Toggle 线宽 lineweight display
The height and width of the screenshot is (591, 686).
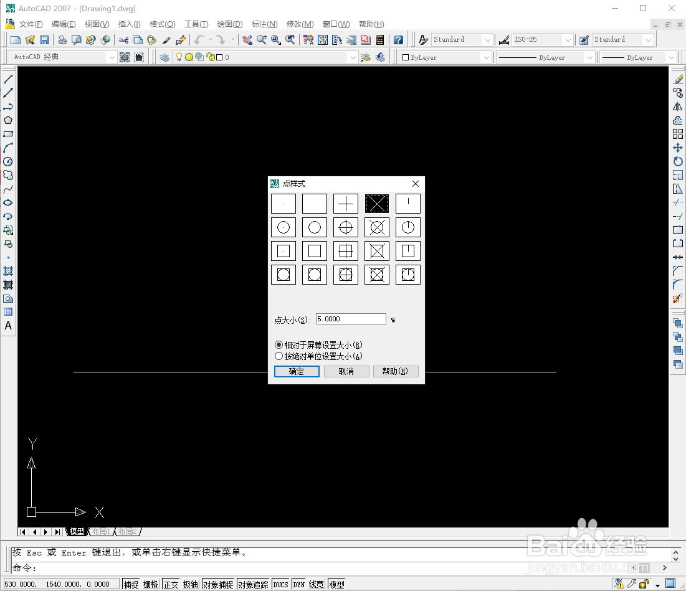click(x=317, y=584)
